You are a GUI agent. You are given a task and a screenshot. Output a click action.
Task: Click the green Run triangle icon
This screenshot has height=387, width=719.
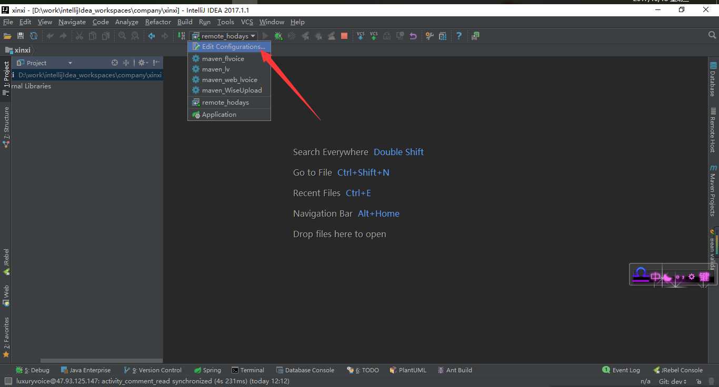pos(265,36)
